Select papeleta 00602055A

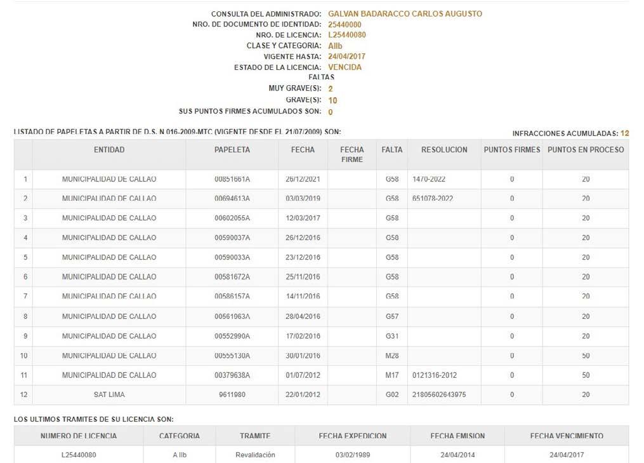pos(232,218)
